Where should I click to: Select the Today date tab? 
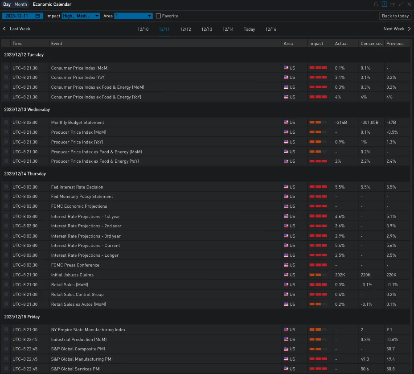[x=249, y=29]
